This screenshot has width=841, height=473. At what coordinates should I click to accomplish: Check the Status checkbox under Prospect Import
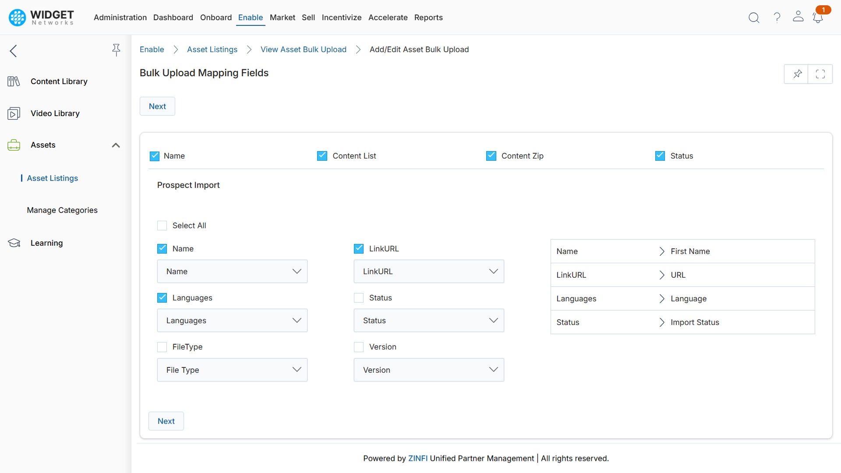[x=359, y=297]
